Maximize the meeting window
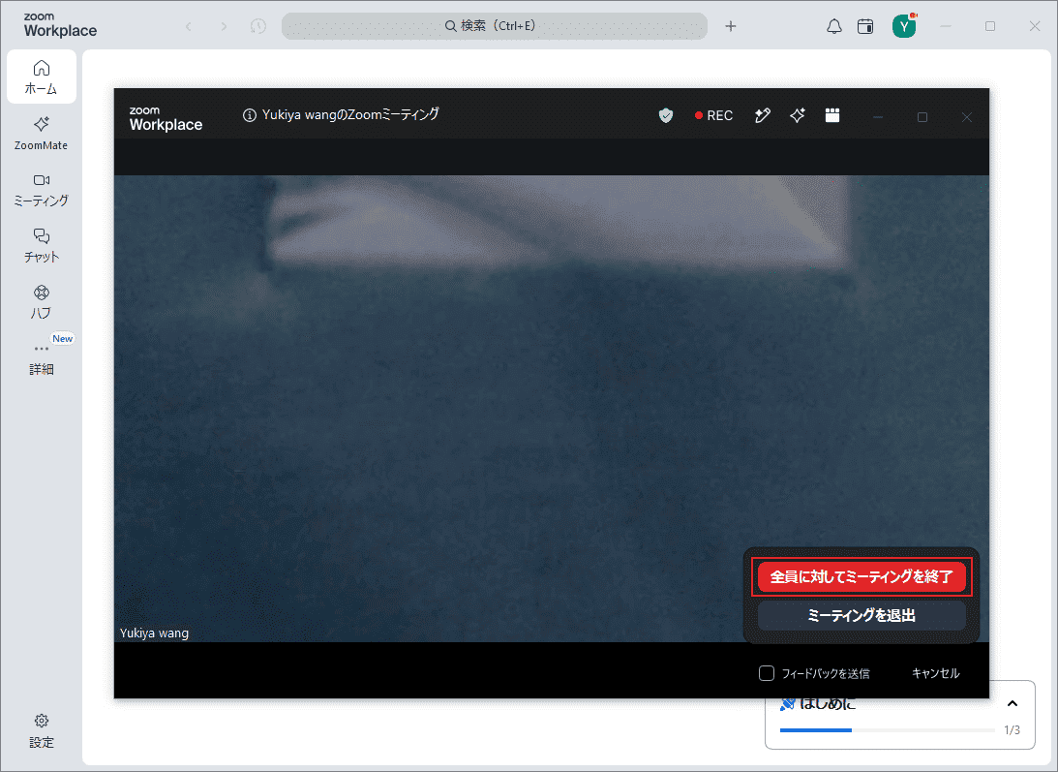Screen dimensions: 1058x772 coord(922,117)
